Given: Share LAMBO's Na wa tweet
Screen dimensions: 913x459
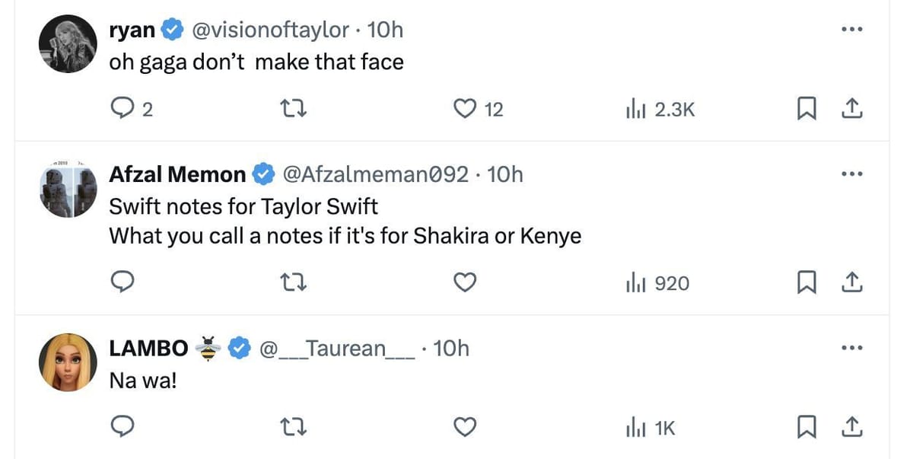Looking at the screenshot, I should pos(852,428).
